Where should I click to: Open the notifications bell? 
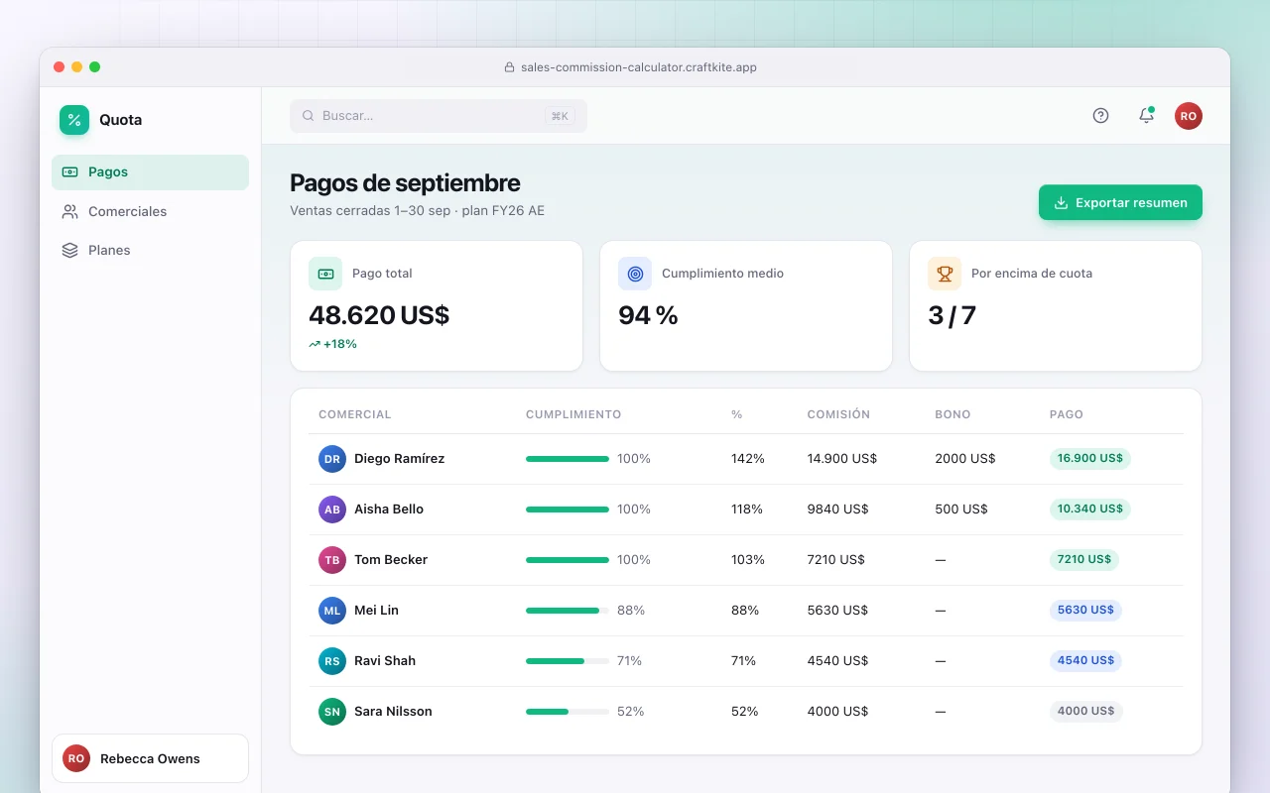point(1146,115)
